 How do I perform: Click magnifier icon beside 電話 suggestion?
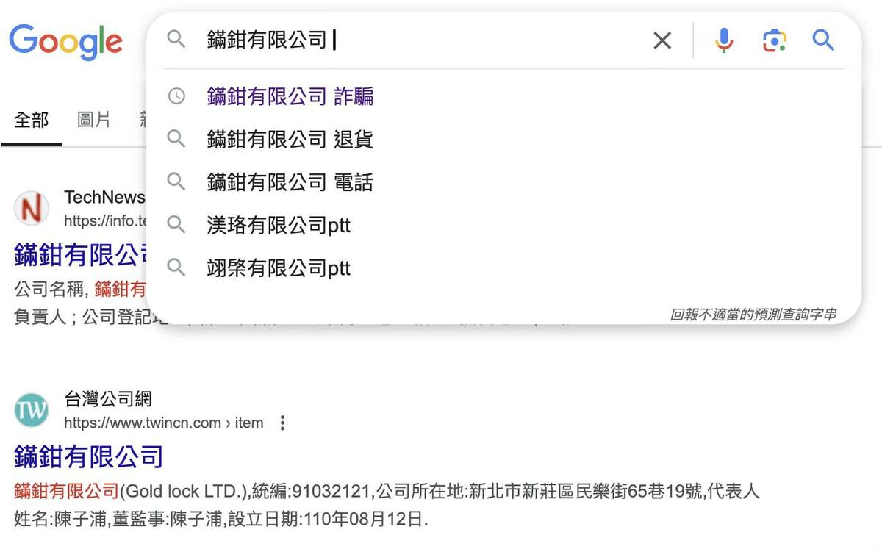(x=176, y=181)
